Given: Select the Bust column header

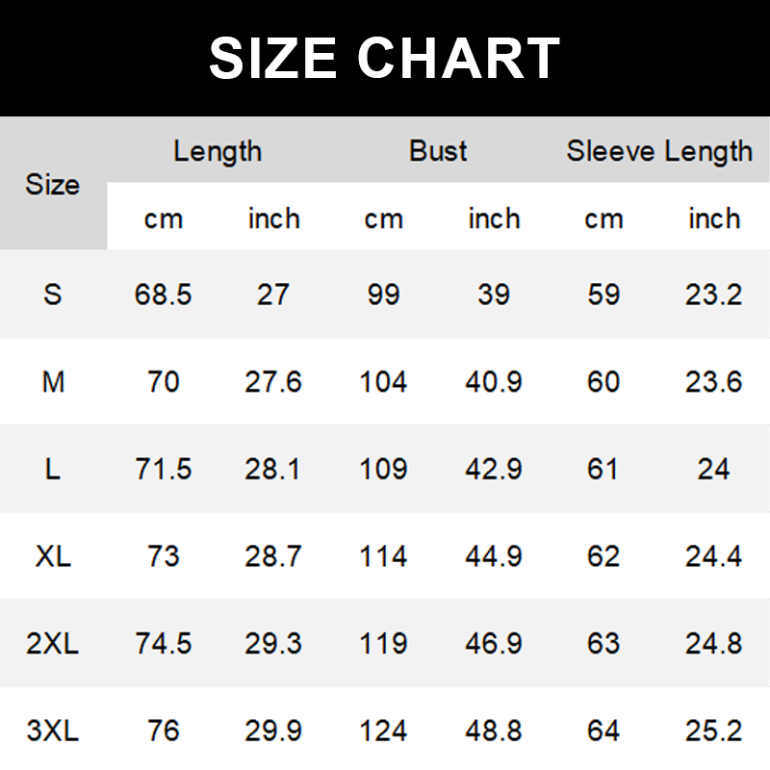Looking at the screenshot, I should (438, 151).
